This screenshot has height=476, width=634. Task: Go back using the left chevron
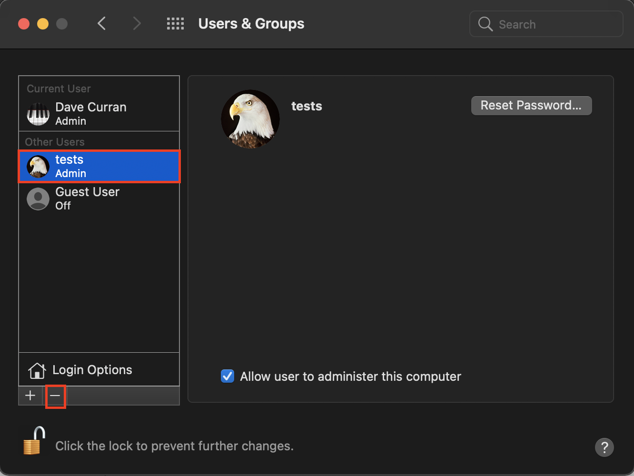pos(101,23)
